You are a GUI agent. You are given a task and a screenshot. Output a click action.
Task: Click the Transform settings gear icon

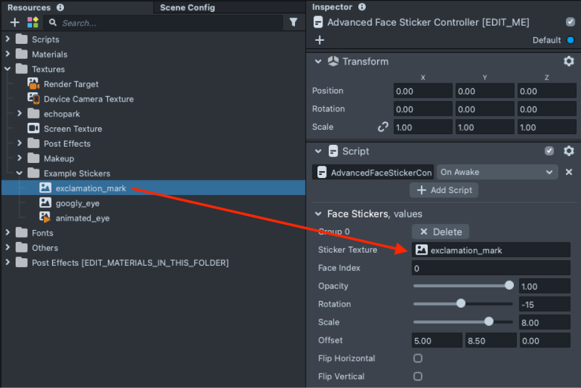(x=568, y=61)
